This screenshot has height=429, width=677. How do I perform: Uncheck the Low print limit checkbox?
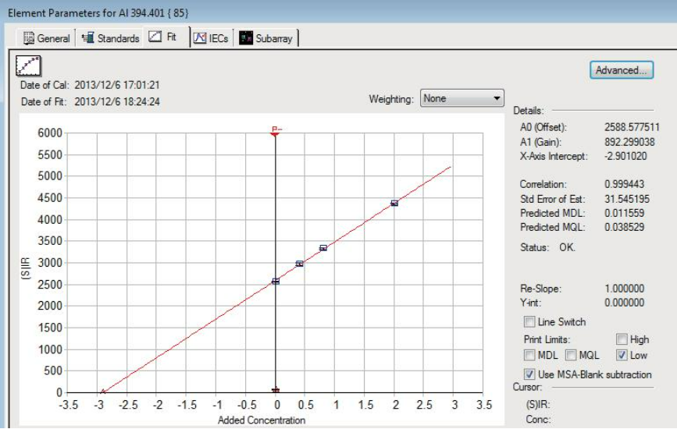click(622, 356)
